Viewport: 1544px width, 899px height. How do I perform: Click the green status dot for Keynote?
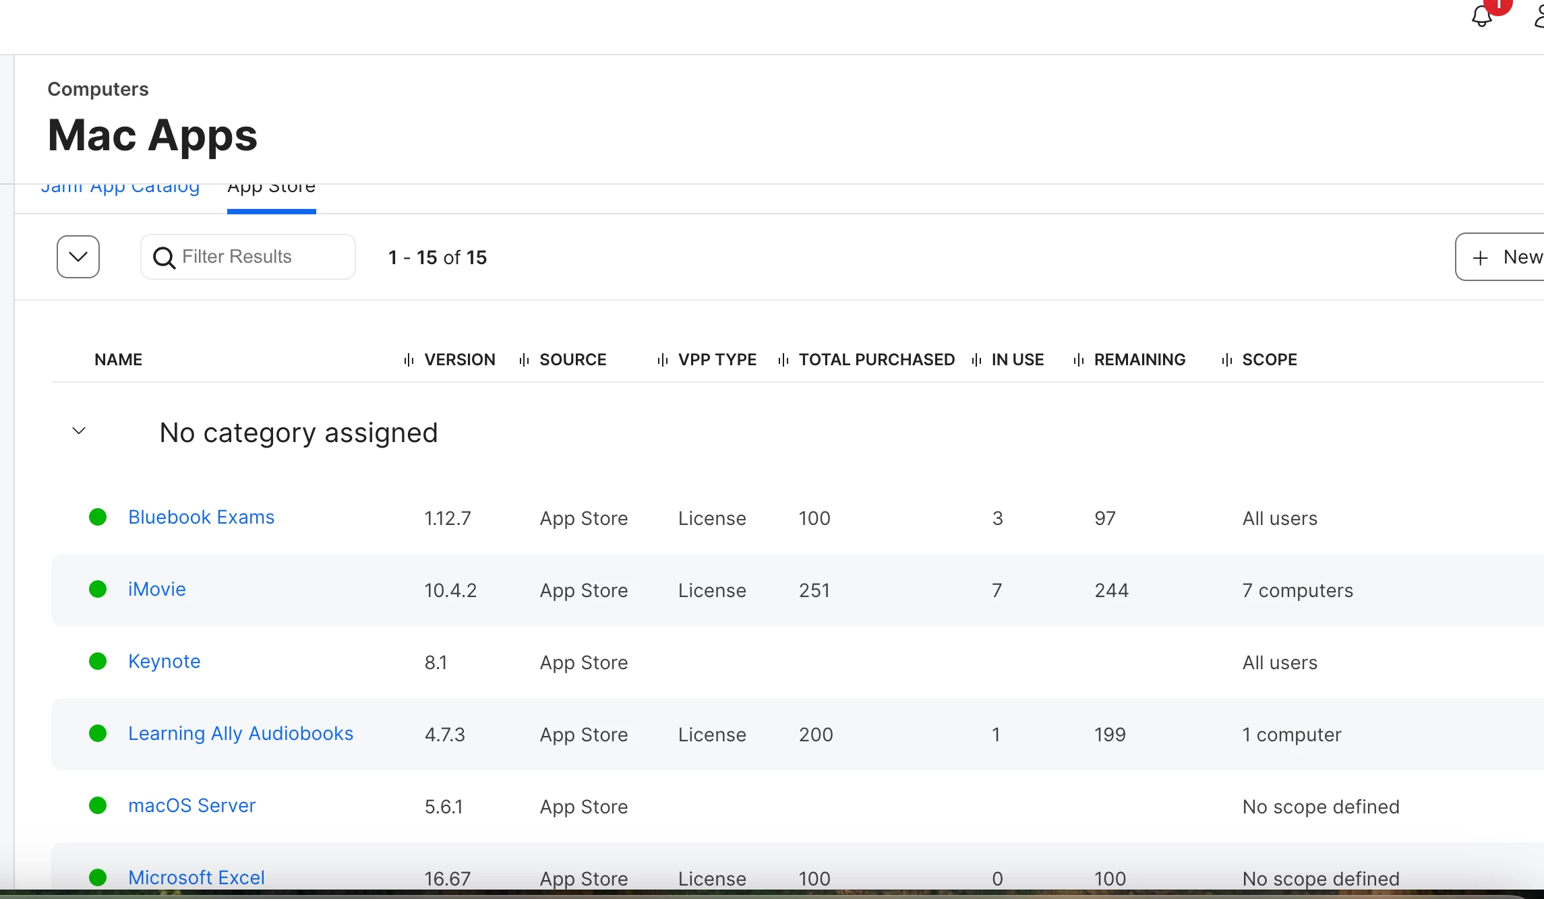(98, 661)
